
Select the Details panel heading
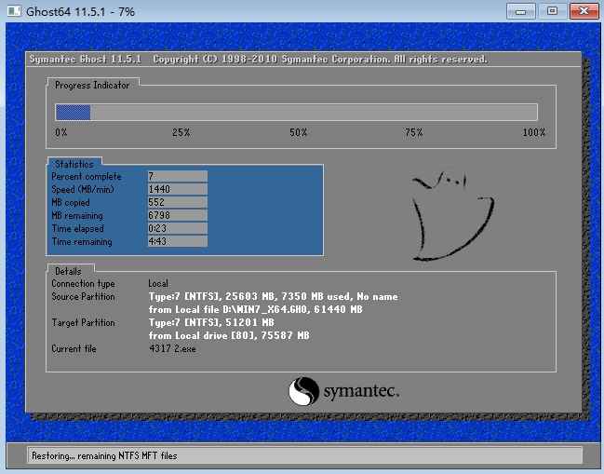(69, 271)
